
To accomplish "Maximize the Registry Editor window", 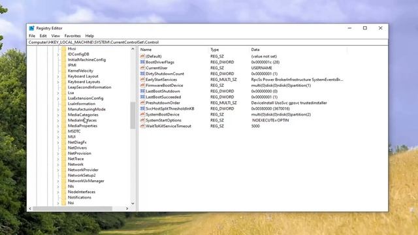I will [x=365, y=28].
